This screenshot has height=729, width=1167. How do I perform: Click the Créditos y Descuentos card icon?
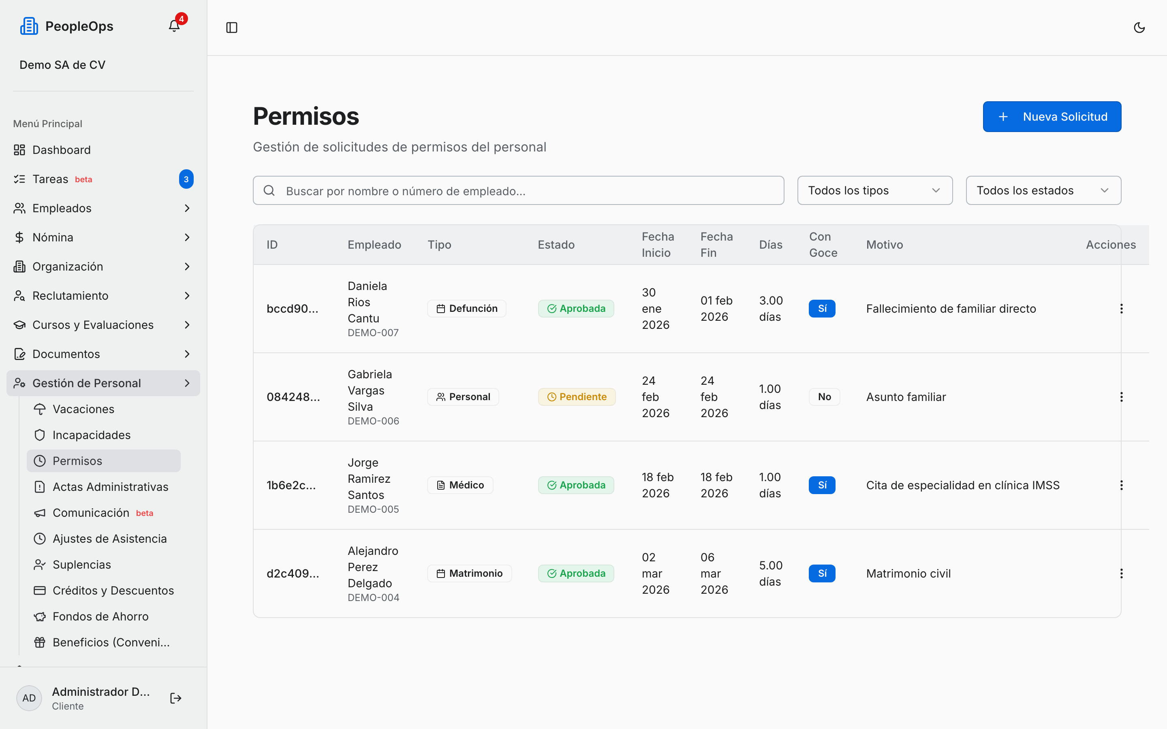click(x=40, y=590)
